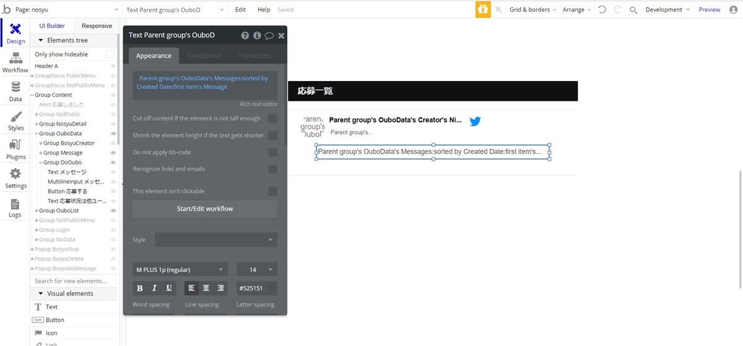
Task: Click the Twitter bird icon on canvas
Action: (x=475, y=121)
